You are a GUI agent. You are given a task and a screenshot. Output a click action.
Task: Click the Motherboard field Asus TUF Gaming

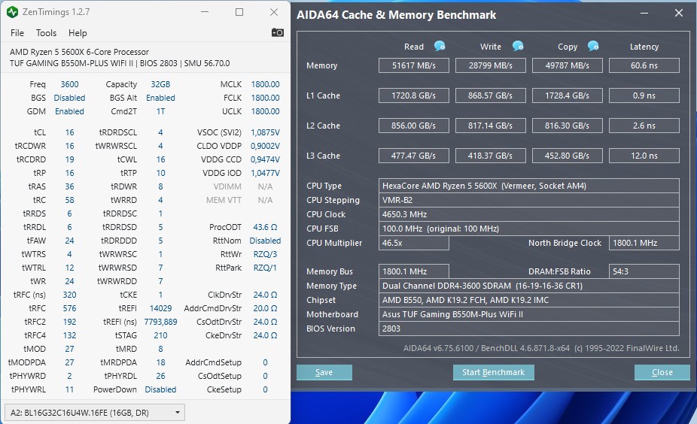(x=529, y=314)
